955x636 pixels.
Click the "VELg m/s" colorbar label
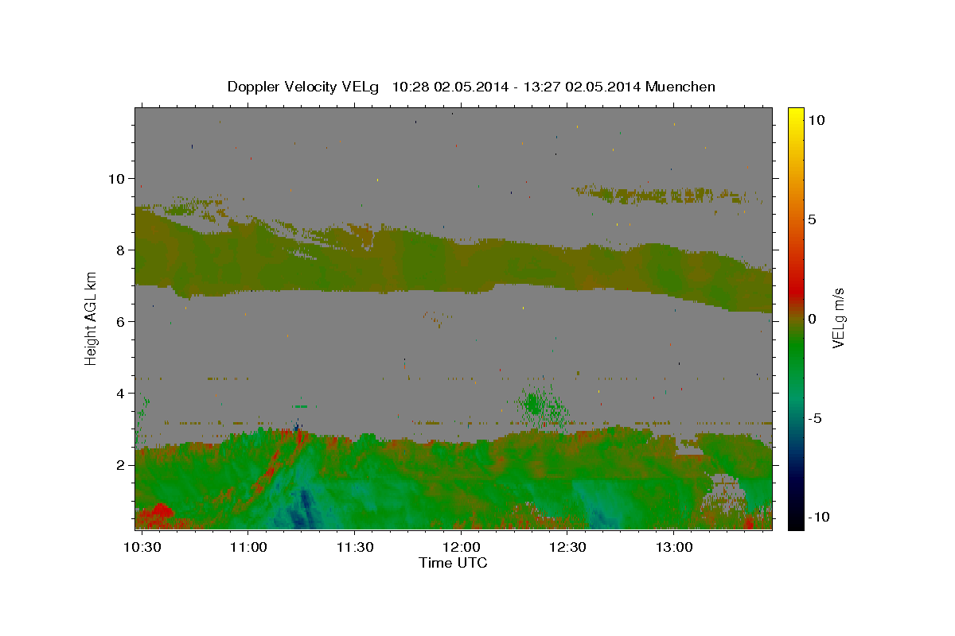[838, 318]
